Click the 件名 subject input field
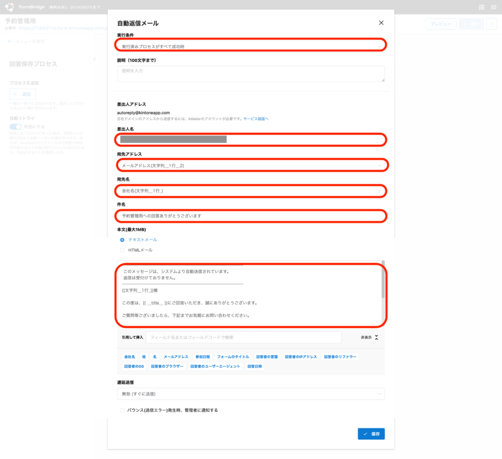This screenshot has width=502, height=459. [251, 216]
